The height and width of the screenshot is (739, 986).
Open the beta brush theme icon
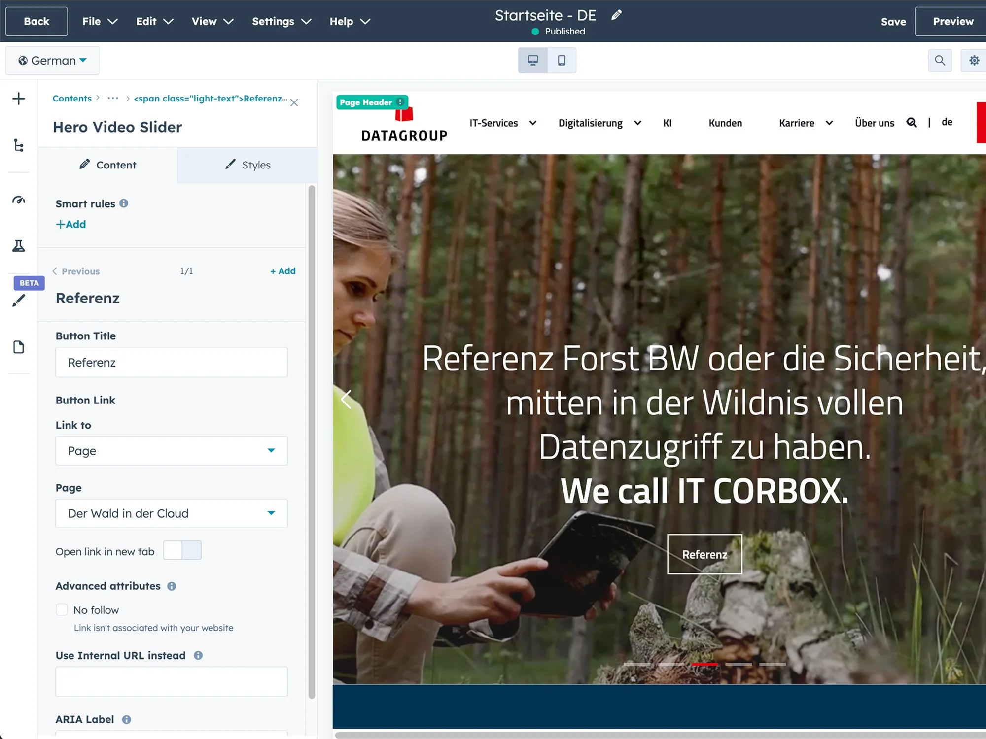19,300
